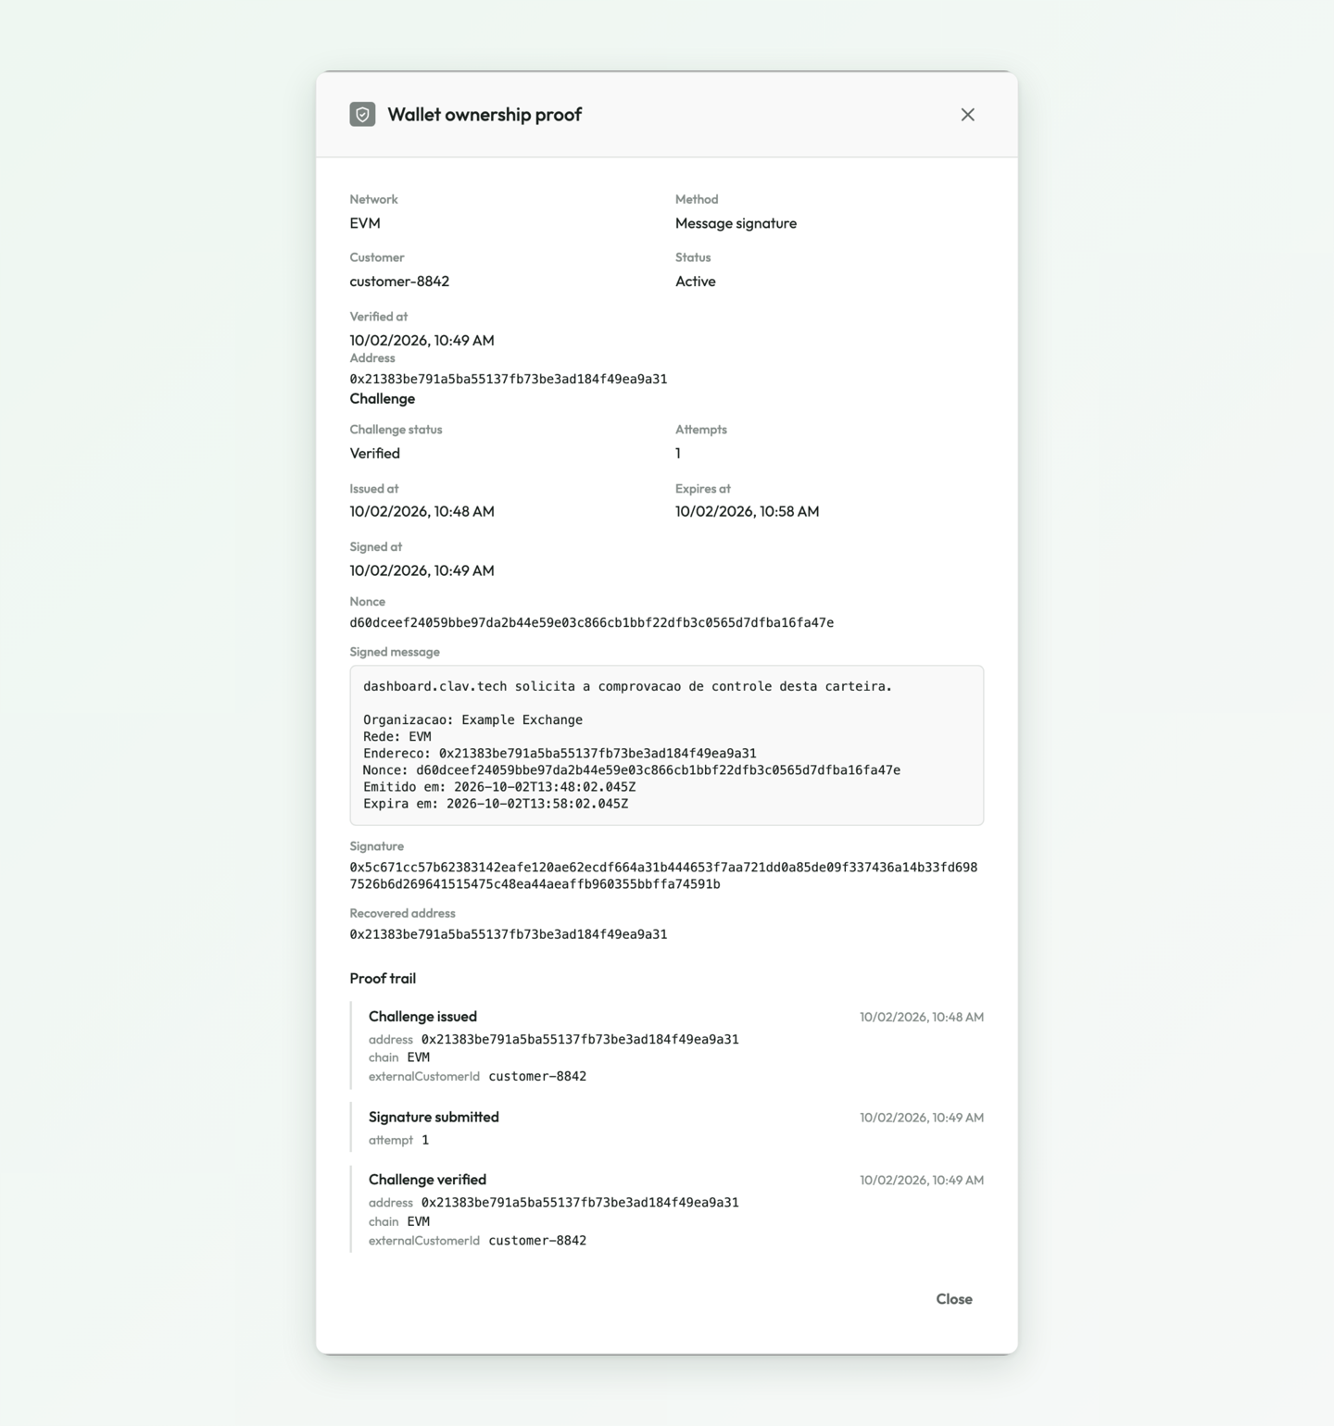Select the 'Wallet ownership proof' title text
The image size is (1334, 1426).
tap(485, 114)
